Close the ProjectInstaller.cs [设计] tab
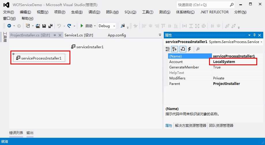265x145 pixels. [x=60, y=35]
